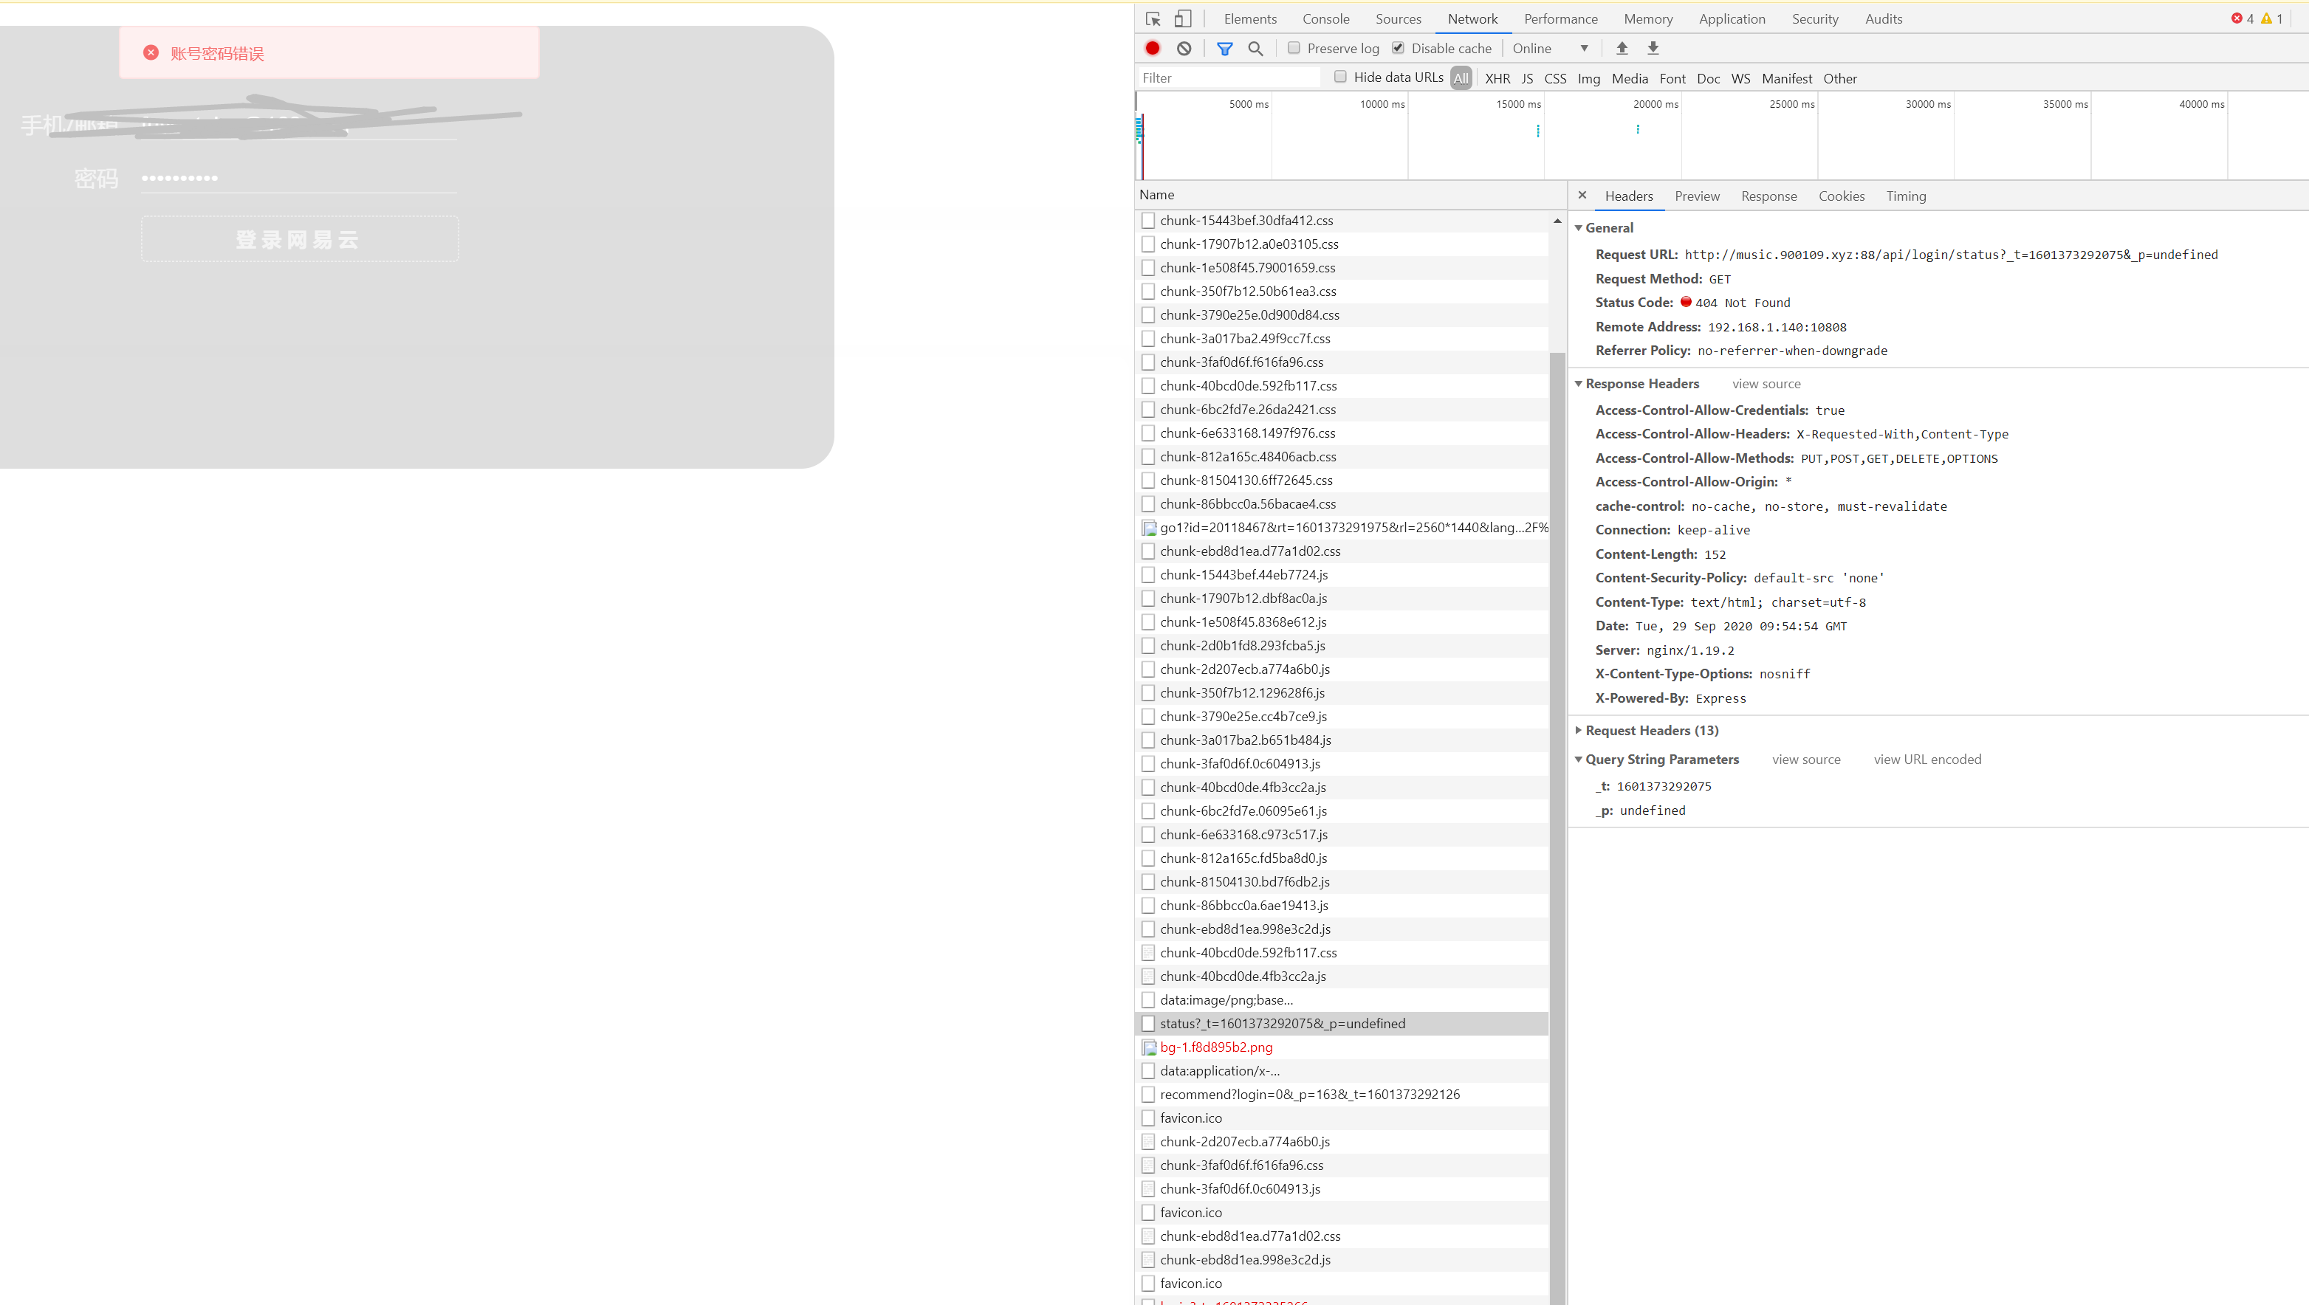Screen dimensions: 2309x1305
Task: Toggle the device toolbar icon
Action: click(1182, 18)
